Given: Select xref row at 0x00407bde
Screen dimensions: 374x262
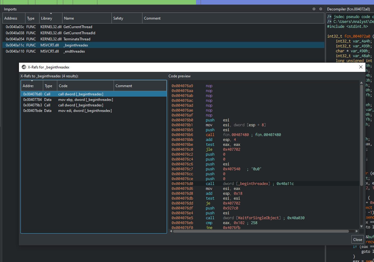Looking at the screenshot, I should click(94, 111).
